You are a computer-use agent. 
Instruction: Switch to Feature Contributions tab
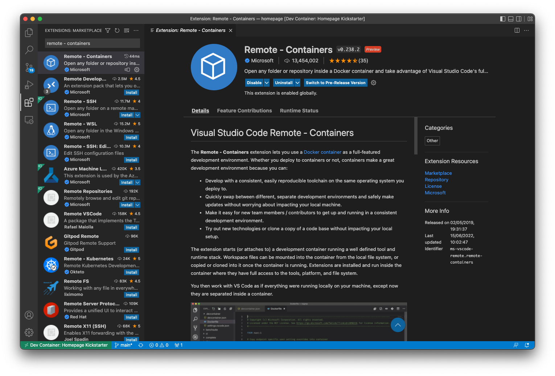pyautogui.click(x=244, y=111)
